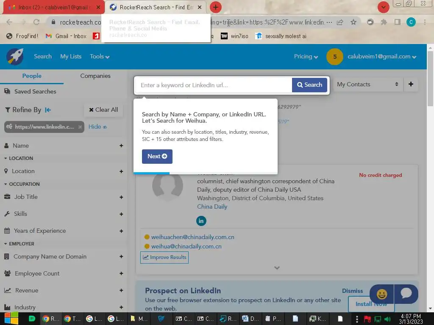Viewport: 434px width, 325px height.
Task: Click the keyword or LinkedIn url field
Action: [213, 85]
